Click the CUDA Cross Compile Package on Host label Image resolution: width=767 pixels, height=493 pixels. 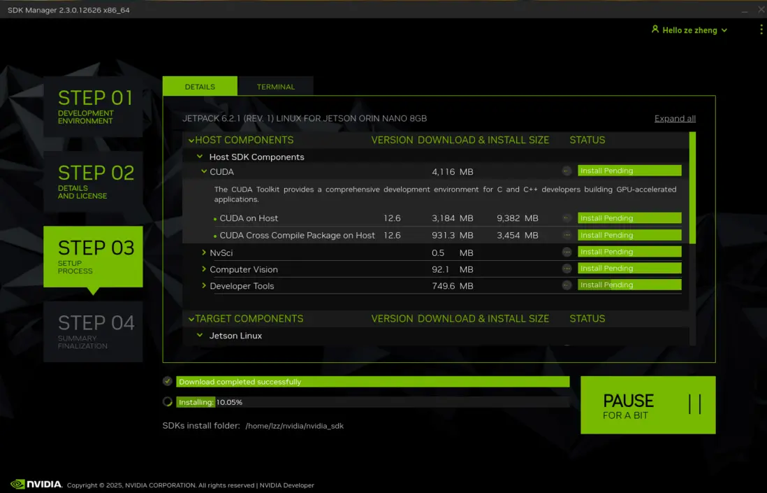pos(297,236)
